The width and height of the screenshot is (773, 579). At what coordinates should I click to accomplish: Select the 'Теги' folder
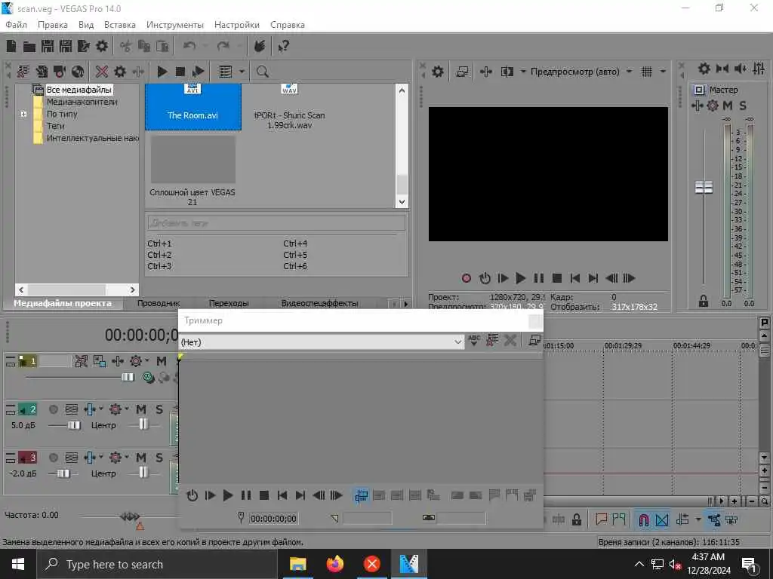click(x=56, y=126)
